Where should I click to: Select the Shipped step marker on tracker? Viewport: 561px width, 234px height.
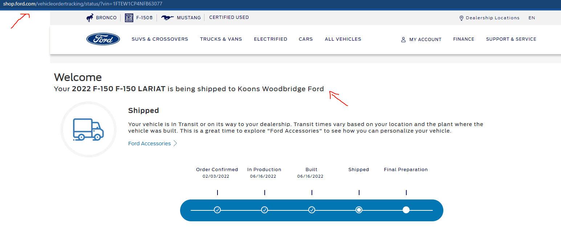359,210
